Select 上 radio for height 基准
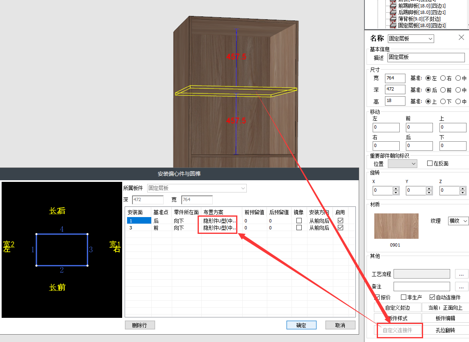 click(428, 101)
